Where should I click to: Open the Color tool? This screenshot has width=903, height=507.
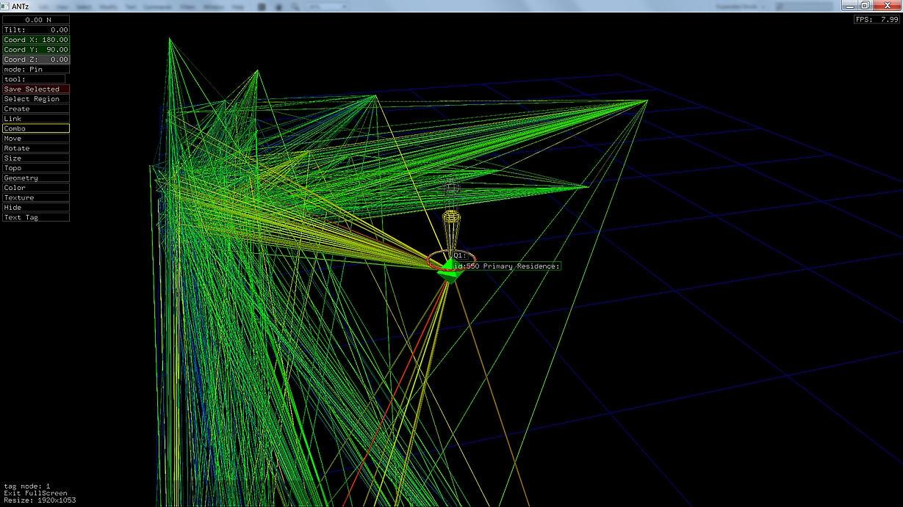[36, 188]
